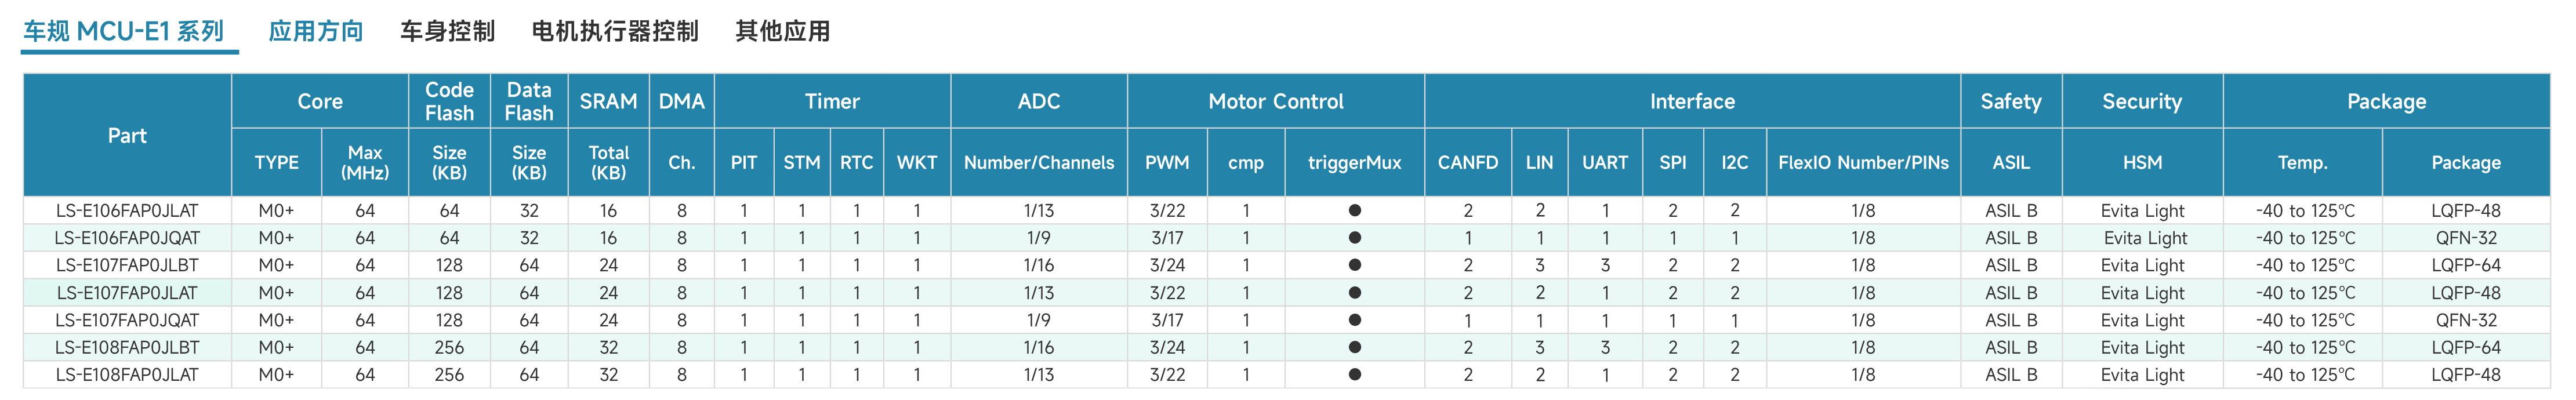Click the Interface group header
This screenshot has height=400, width=2576.
pyautogui.click(x=1692, y=101)
